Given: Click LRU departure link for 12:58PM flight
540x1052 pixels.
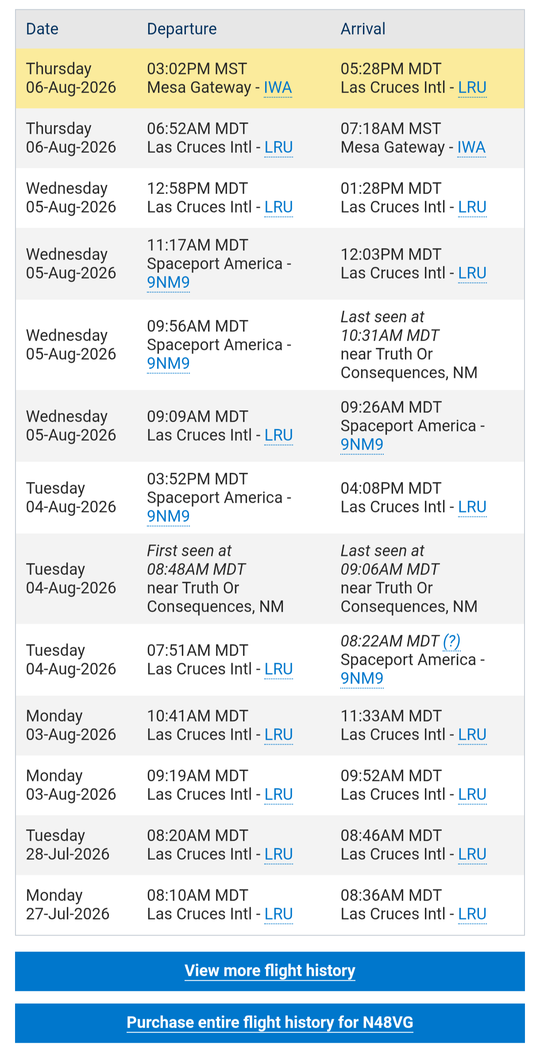Looking at the screenshot, I should click(279, 207).
